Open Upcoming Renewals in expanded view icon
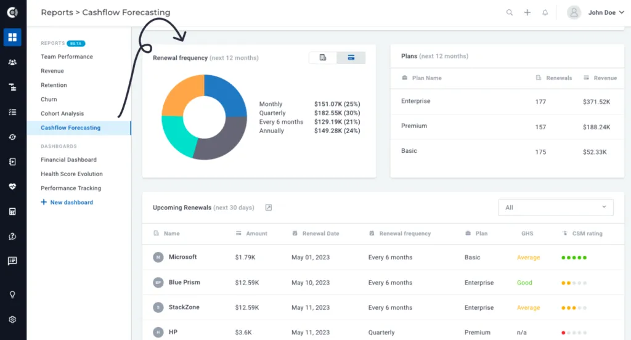631x340 pixels. [269, 208]
